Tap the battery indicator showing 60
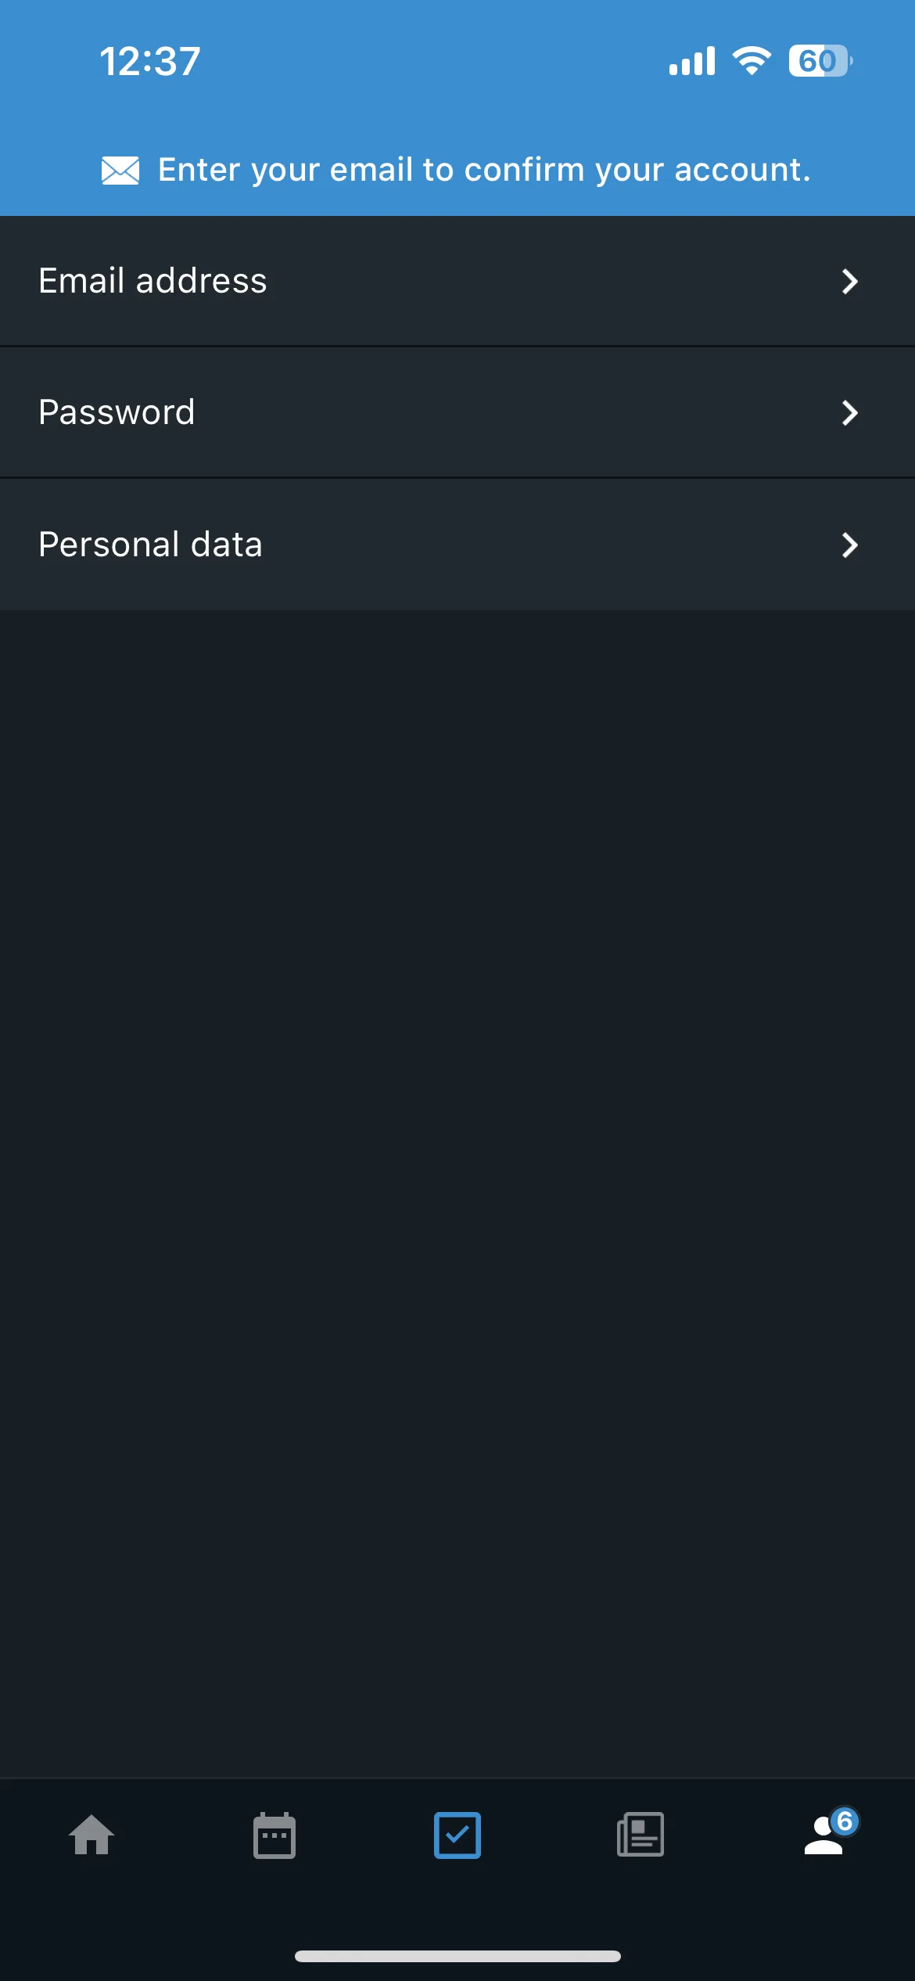 (820, 61)
